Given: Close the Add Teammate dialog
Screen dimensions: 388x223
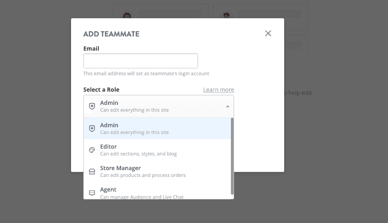Looking at the screenshot, I should [x=268, y=33].
